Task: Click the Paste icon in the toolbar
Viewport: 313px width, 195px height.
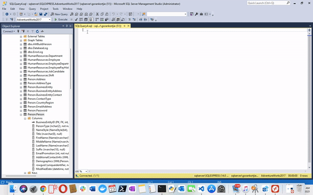Action: 107,14
